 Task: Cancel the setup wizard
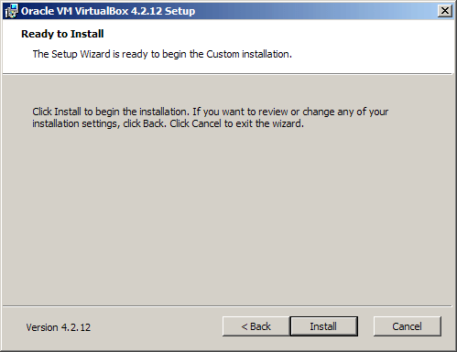coord(407,326)
